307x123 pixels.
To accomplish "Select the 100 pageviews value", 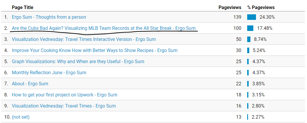I will coord(237,28).
